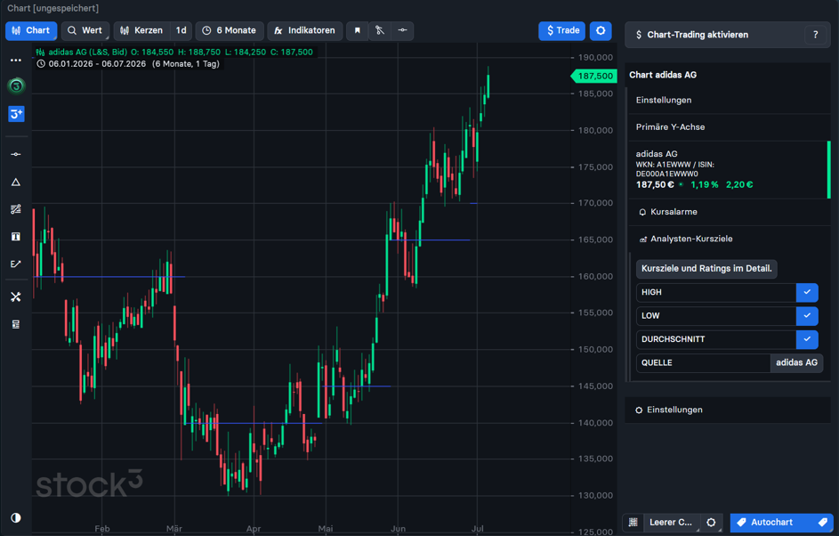
Task: Select the adidas AG instrument entry
Action: point(730,170)
